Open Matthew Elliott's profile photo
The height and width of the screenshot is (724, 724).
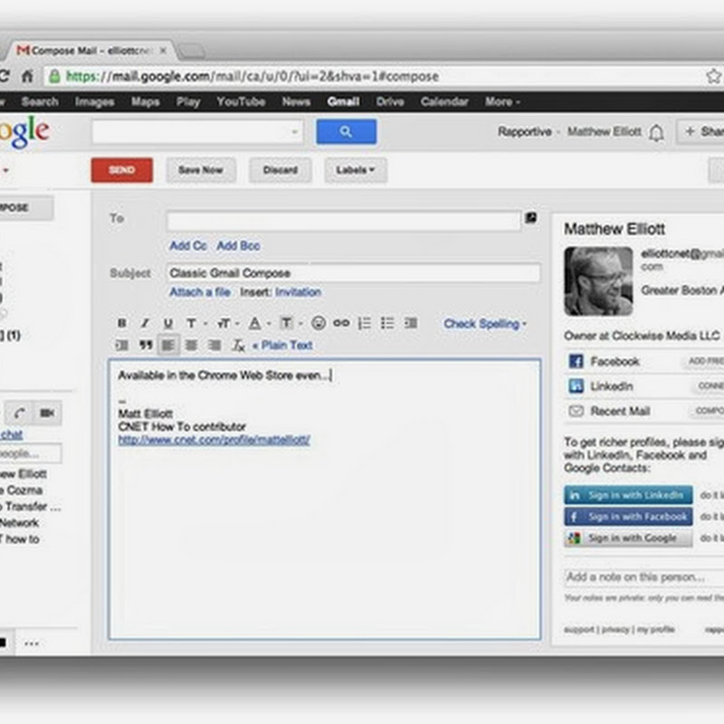click(598, 281)
